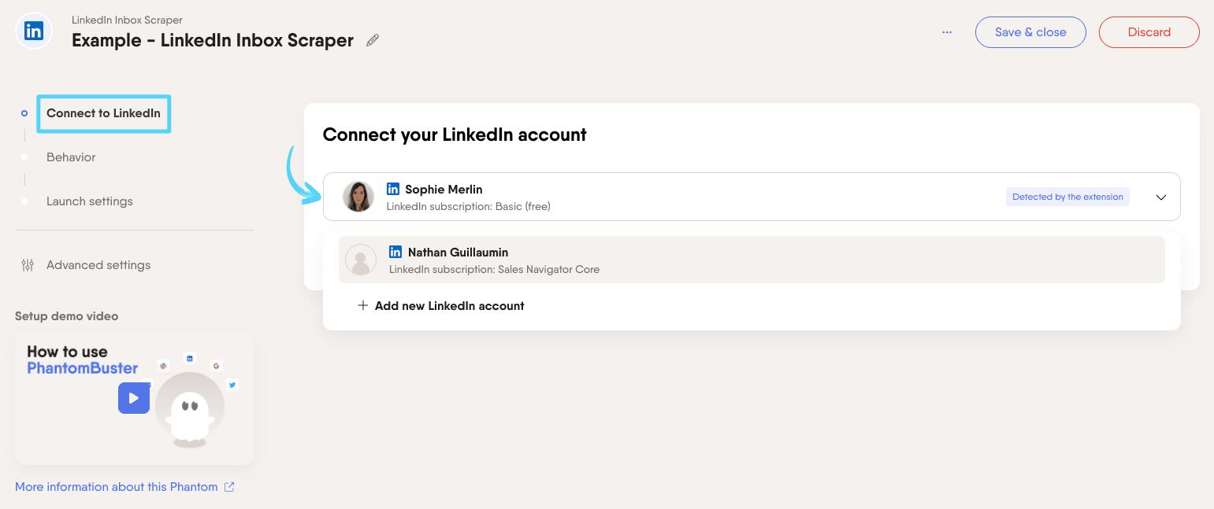Click Save & close button
The height and width of the screenshot is (509, 1214).
[1030, 32]
